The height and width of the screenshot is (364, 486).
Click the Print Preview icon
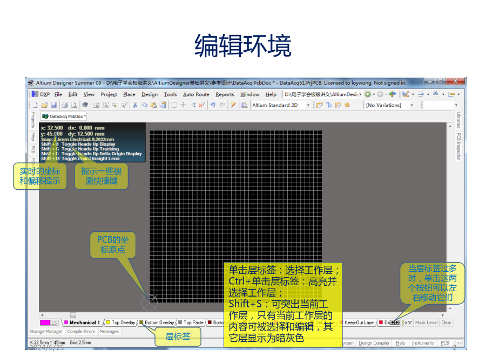point(74,105)
